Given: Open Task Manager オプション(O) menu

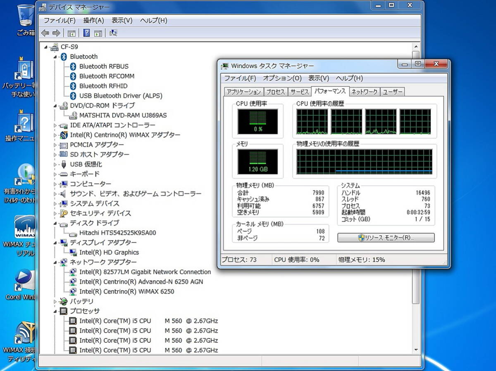Looking at the screenshot, I should coord(282,78).
